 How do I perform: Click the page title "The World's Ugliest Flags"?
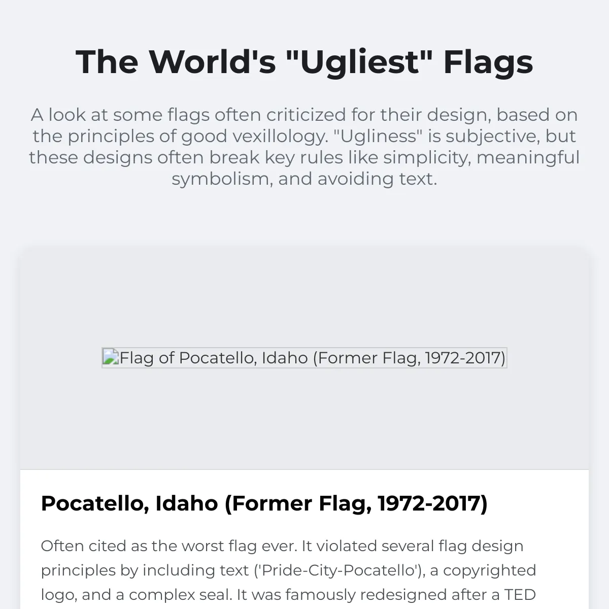(304, 62)
